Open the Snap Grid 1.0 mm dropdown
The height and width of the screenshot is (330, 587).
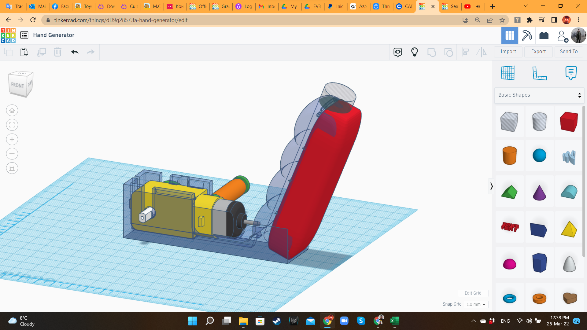pos(476,304)
